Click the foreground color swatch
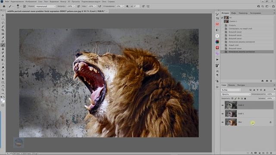Viewport: 276px width, 155px height. point(2,100)
